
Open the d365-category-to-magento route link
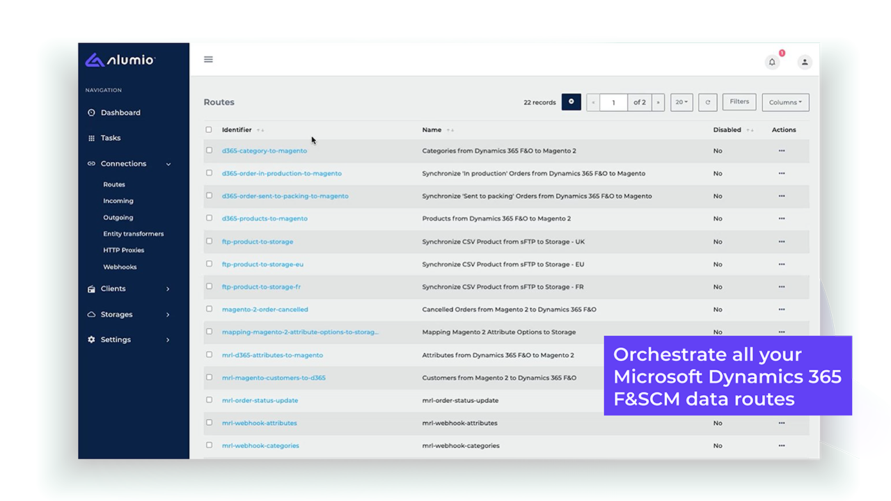(265, 151)
